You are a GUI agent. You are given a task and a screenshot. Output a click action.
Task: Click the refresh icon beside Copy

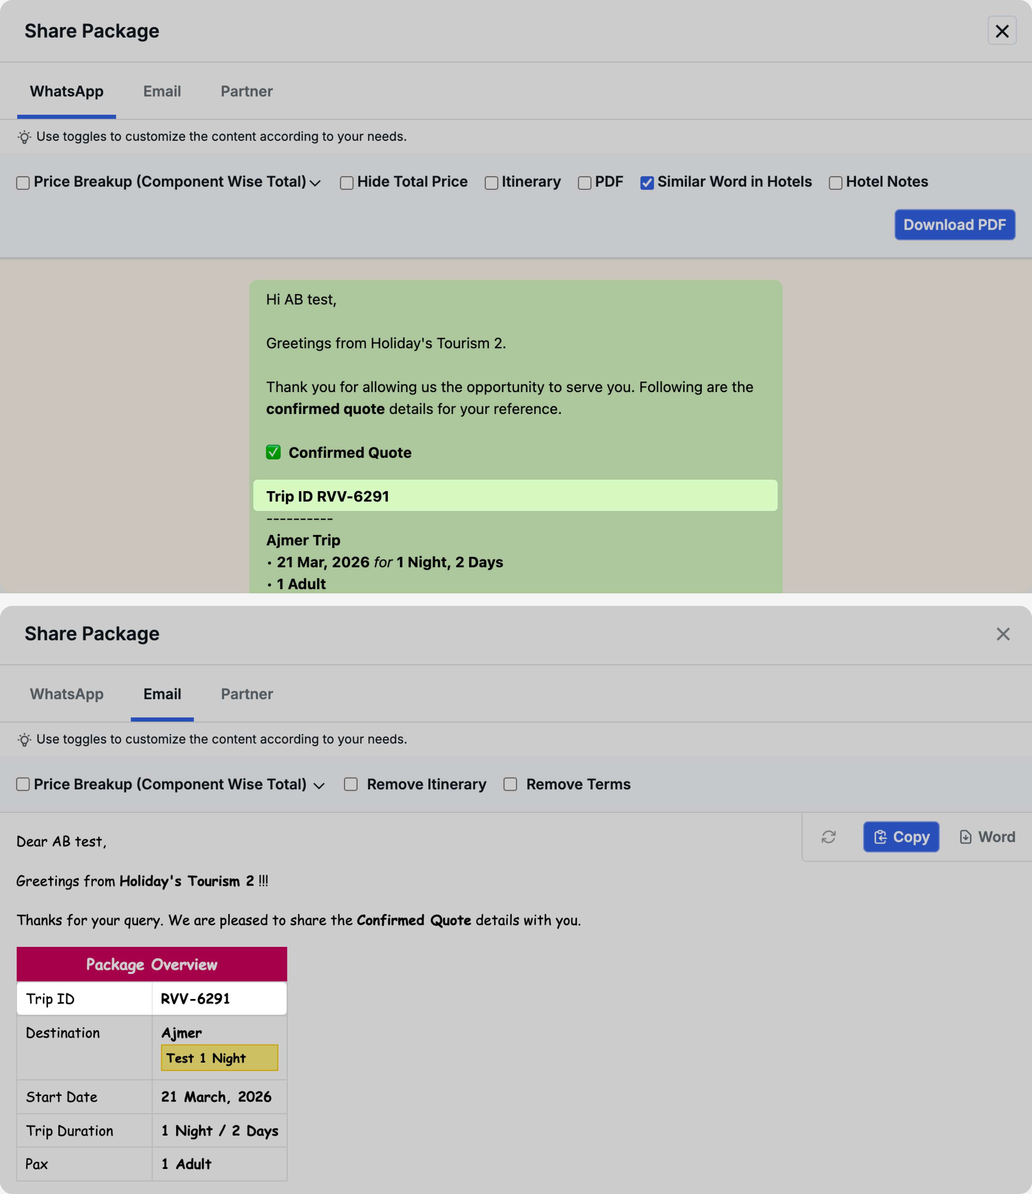828,837
